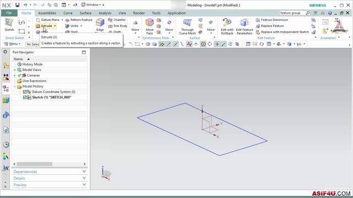Screen dimensions: 353x198
Task: Select Feature Dimension command
Action: click(272, 20)
